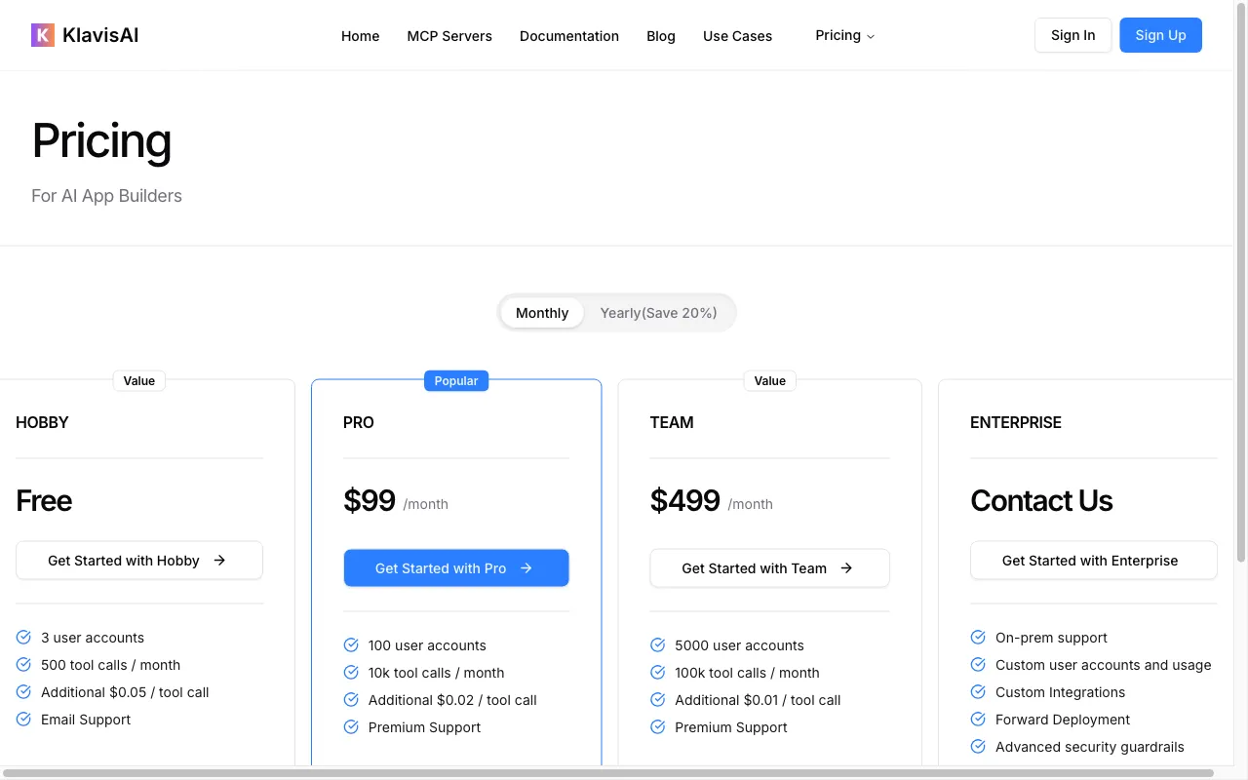Click check icon beside Email Support
This screenshot has width=1248, height=780.
click(x=23, y=720)
